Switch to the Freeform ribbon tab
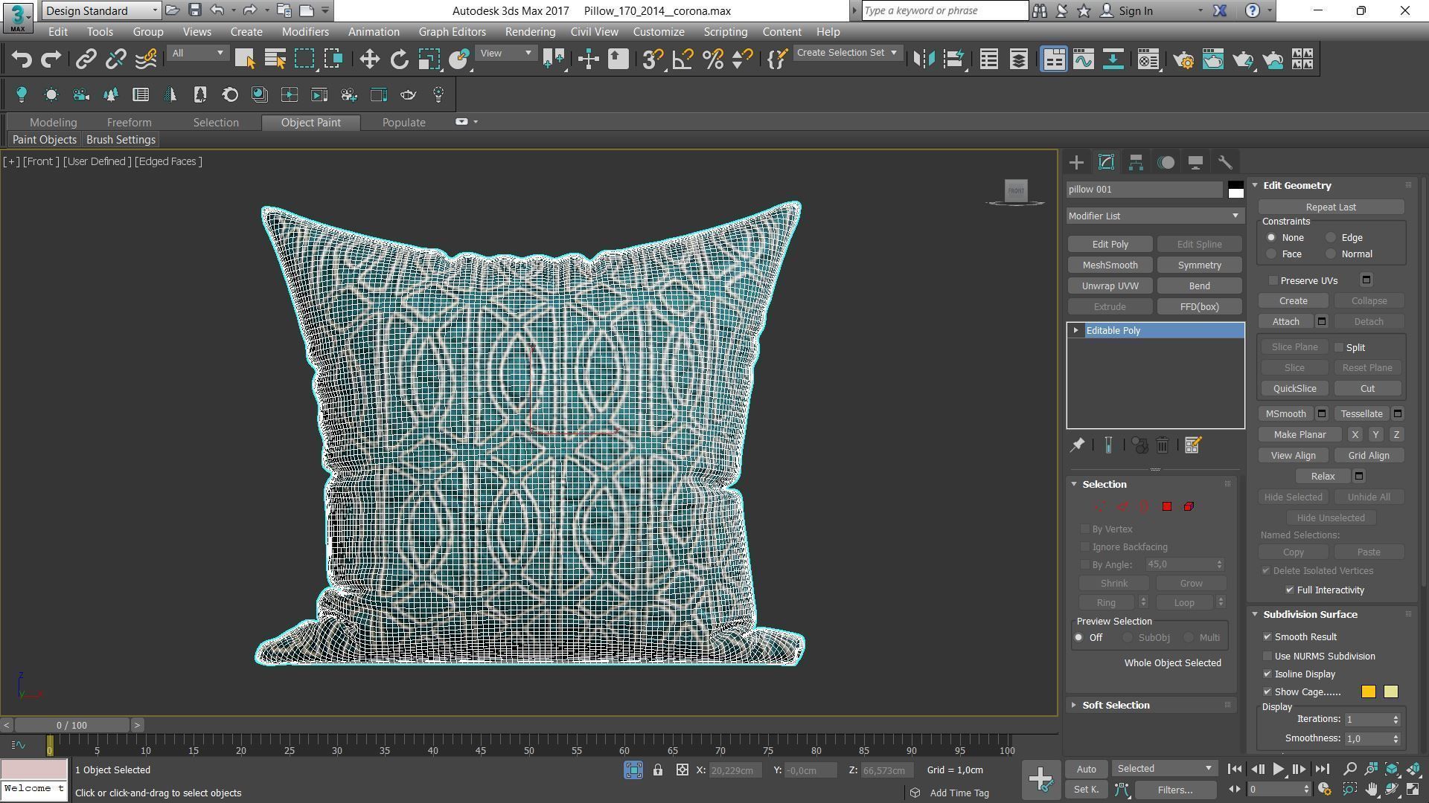Image resolution: width=1429 pixels, height=803 pixels. click(129, 123)
